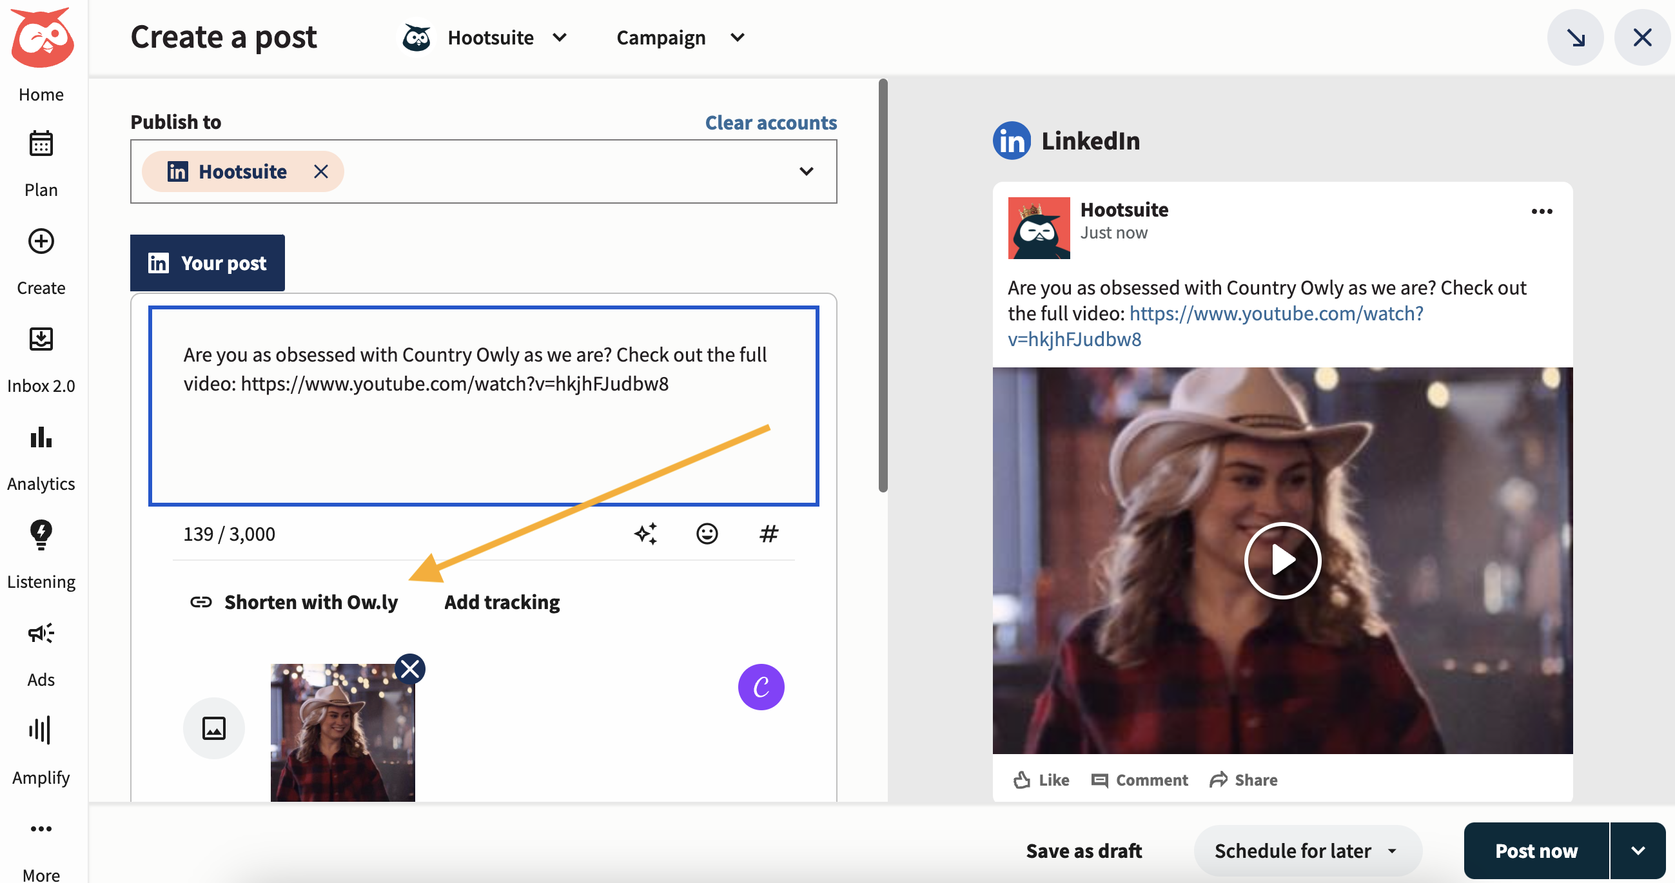Click the AI writer sparkle icon
Image resolution: width=1675 pixels, height=883 pixels.
click(645, 534)
